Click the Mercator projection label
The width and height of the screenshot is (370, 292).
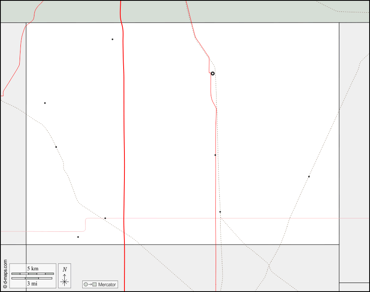click(107, 285)
